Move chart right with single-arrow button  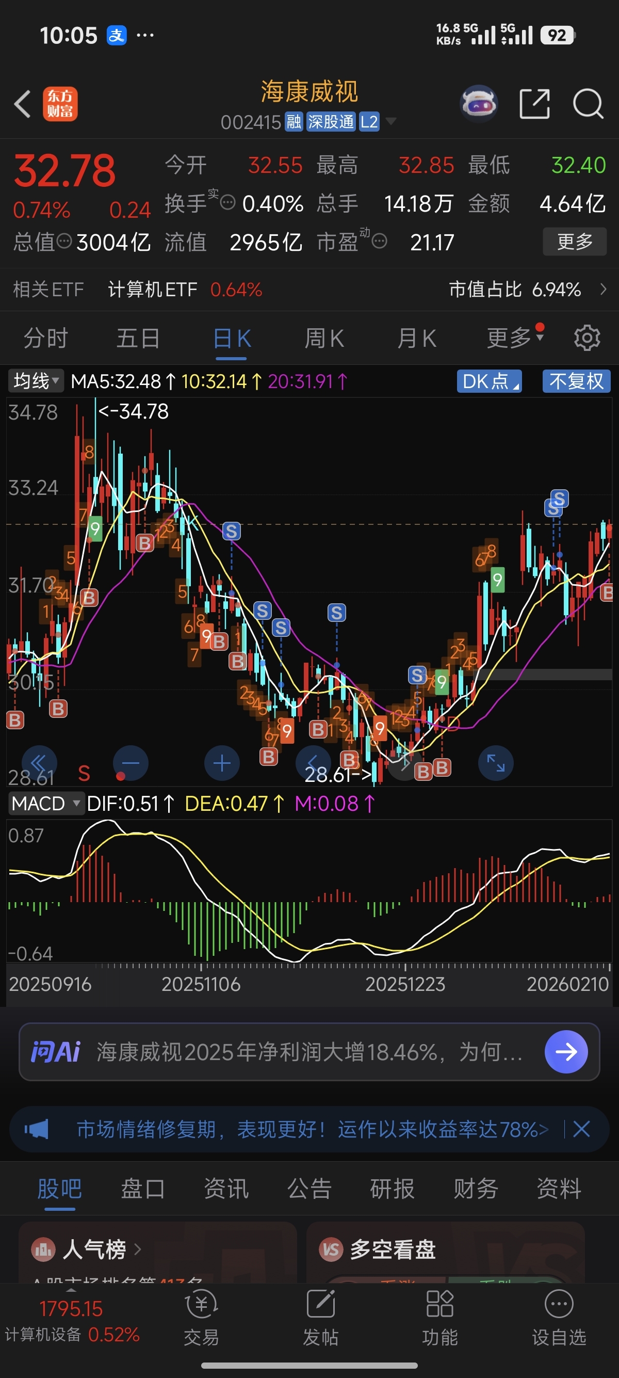(x=404, y=763)
